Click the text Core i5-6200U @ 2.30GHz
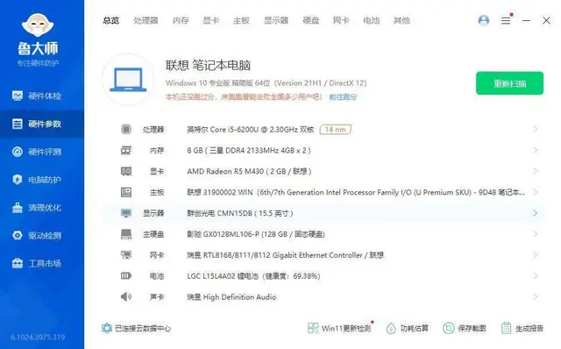Screen dimensions: 561x349 254,130
